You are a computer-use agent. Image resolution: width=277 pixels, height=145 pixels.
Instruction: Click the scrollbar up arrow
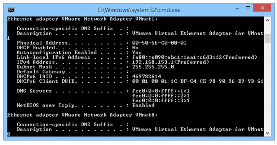tap(267, 20)
